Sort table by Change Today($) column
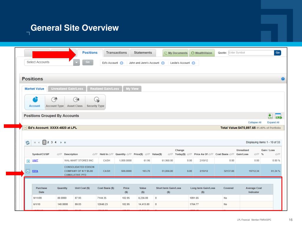This screenshot has width=302, height=226. click(189, 154)
